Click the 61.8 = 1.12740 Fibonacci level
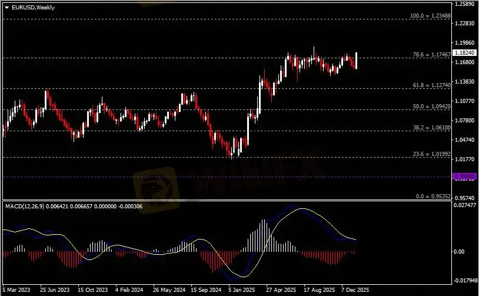479x296 pixels. [432, 85]
